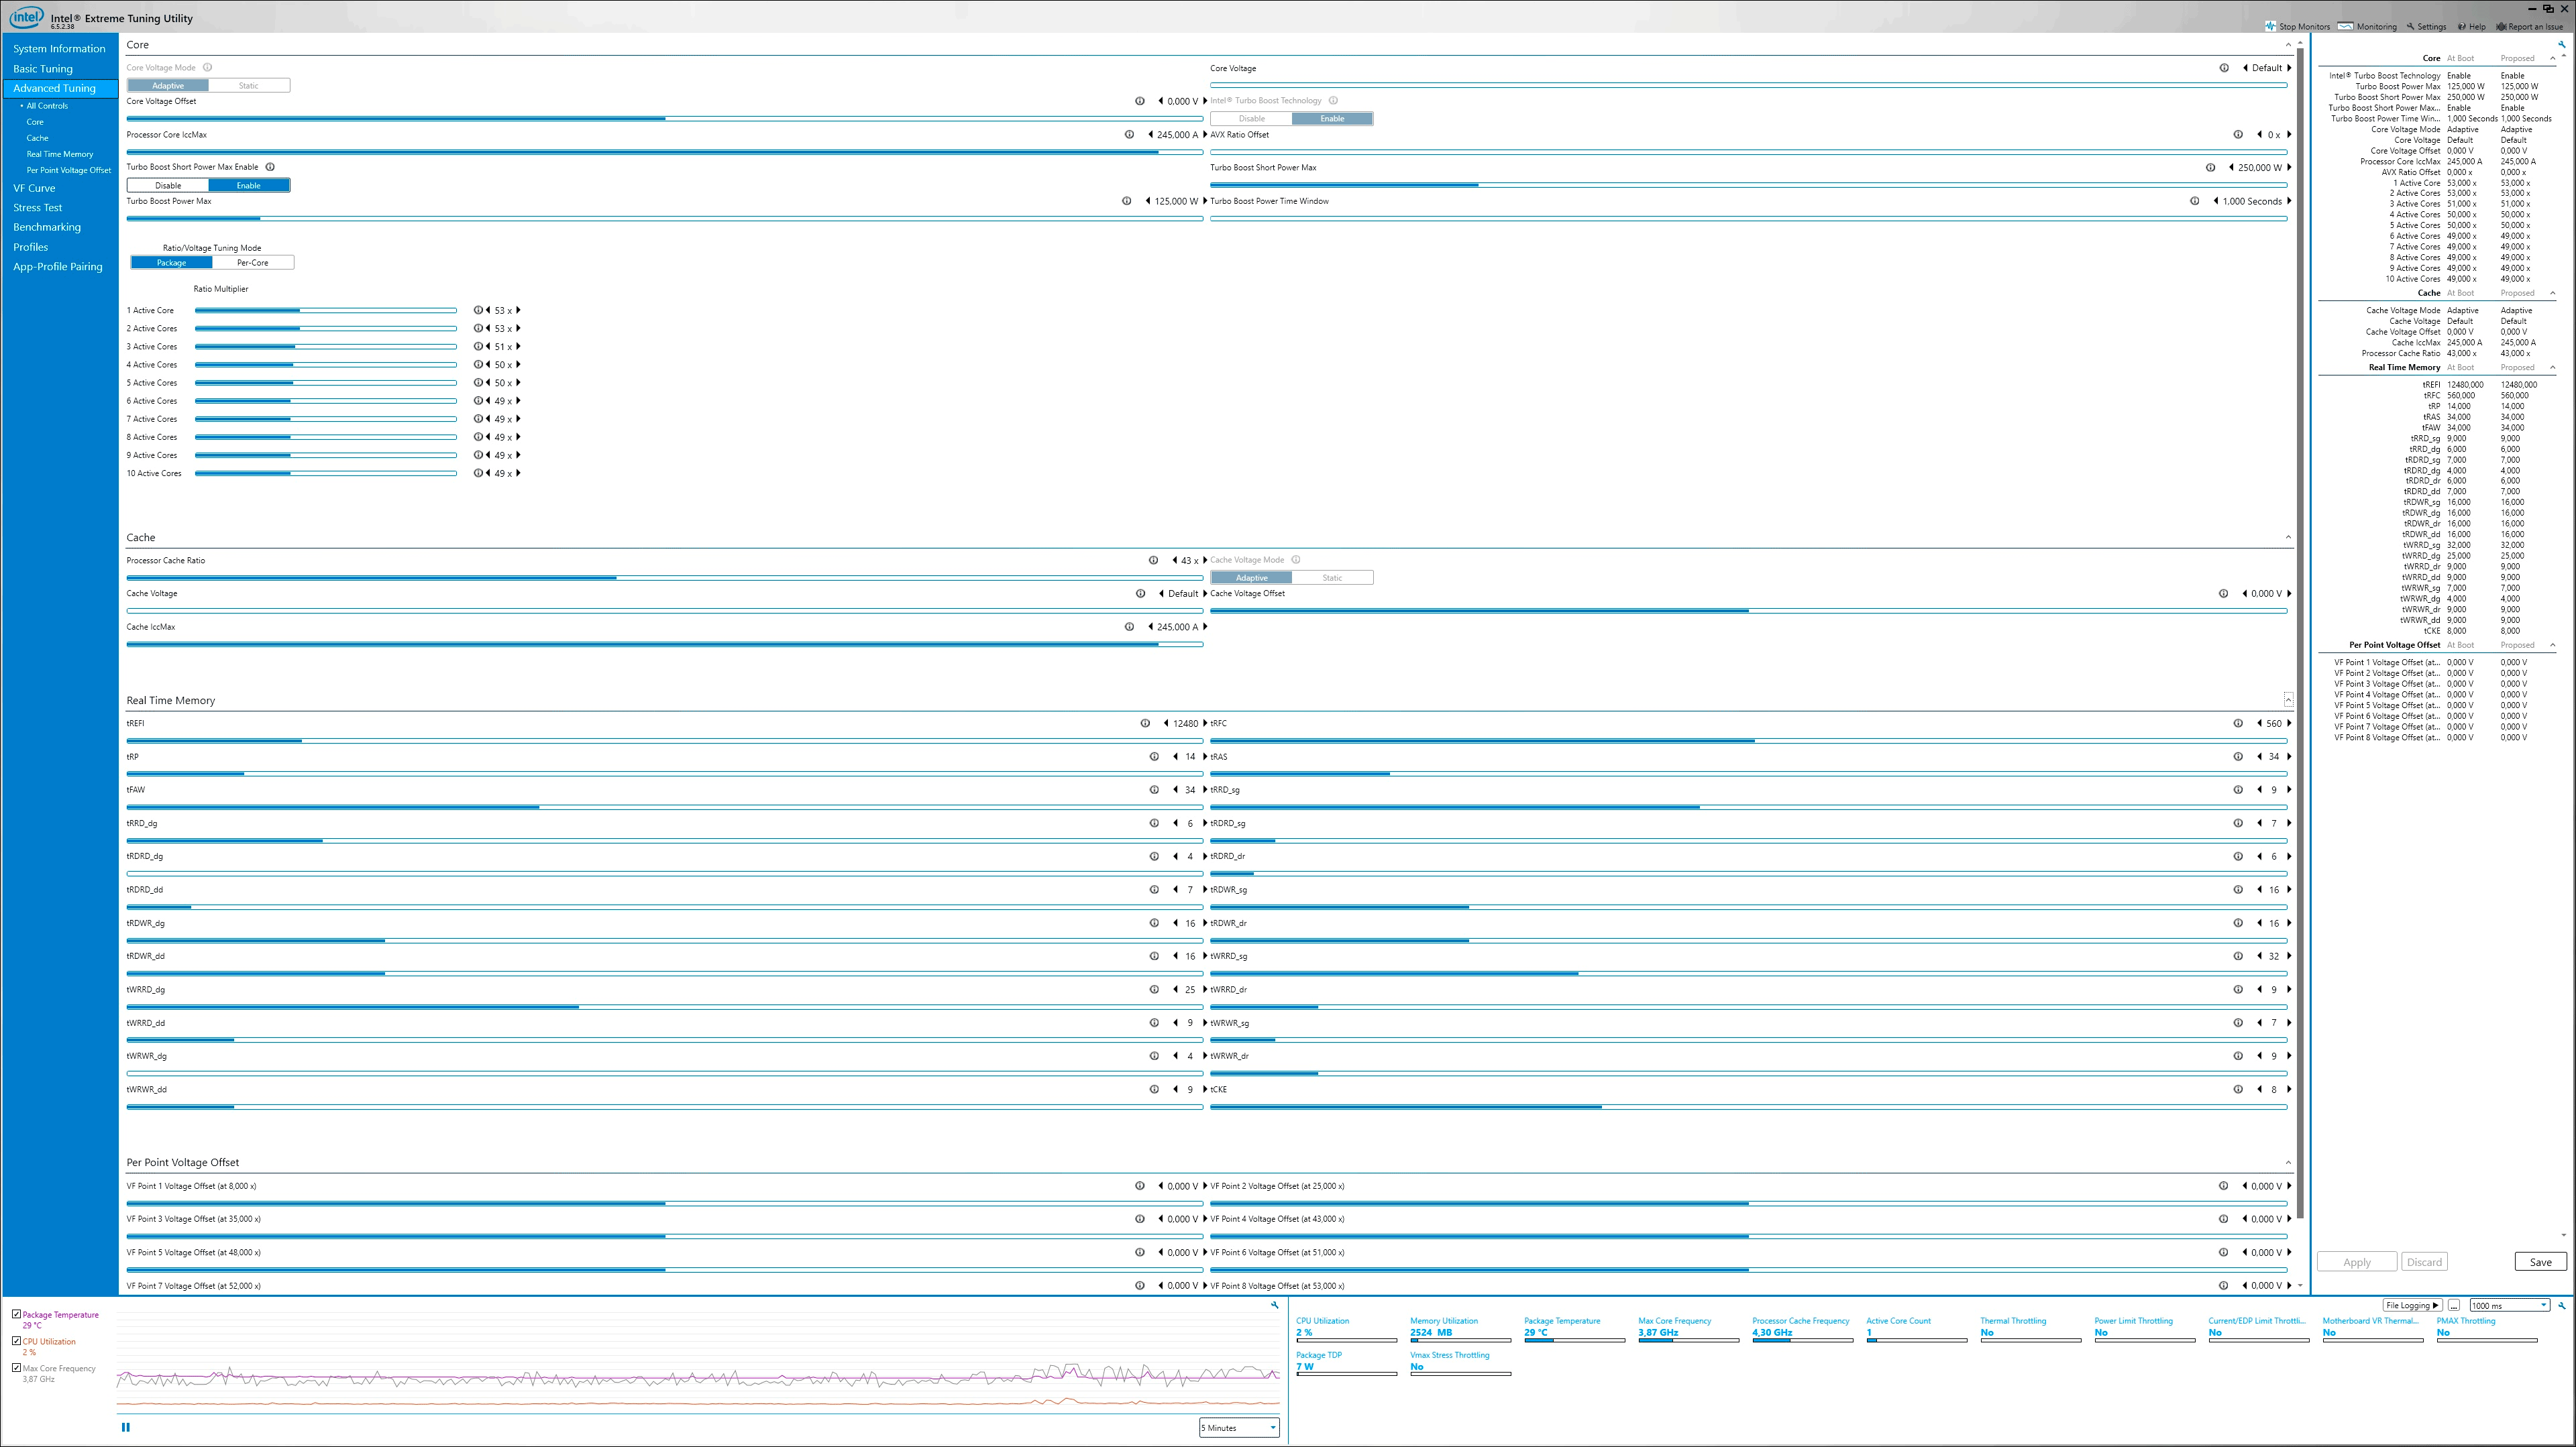This screenshot has height=1447, width=2576.
Task: Uncheck the Package Temperature checkbox
Action: (16, 1314)
